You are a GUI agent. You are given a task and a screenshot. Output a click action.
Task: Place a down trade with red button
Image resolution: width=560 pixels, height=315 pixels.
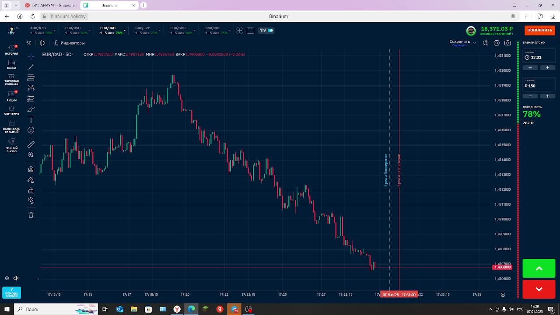click(x=539, y=289)
